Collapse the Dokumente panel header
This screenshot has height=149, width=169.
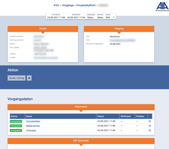coord(81,107)
